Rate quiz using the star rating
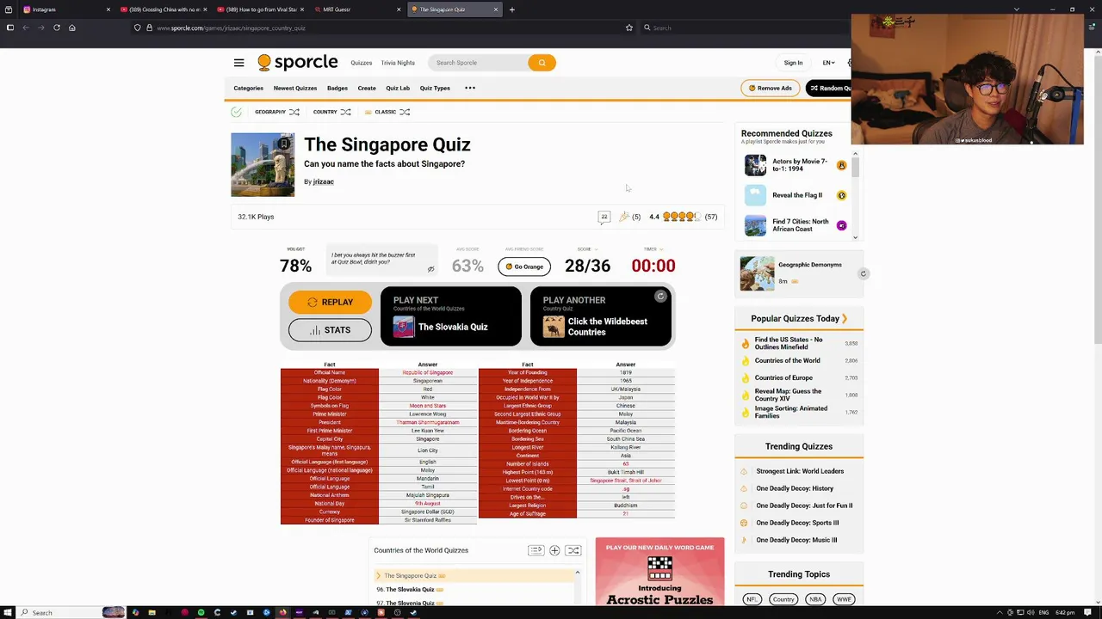The image size is (1102, 619). (x=681, y=217)
